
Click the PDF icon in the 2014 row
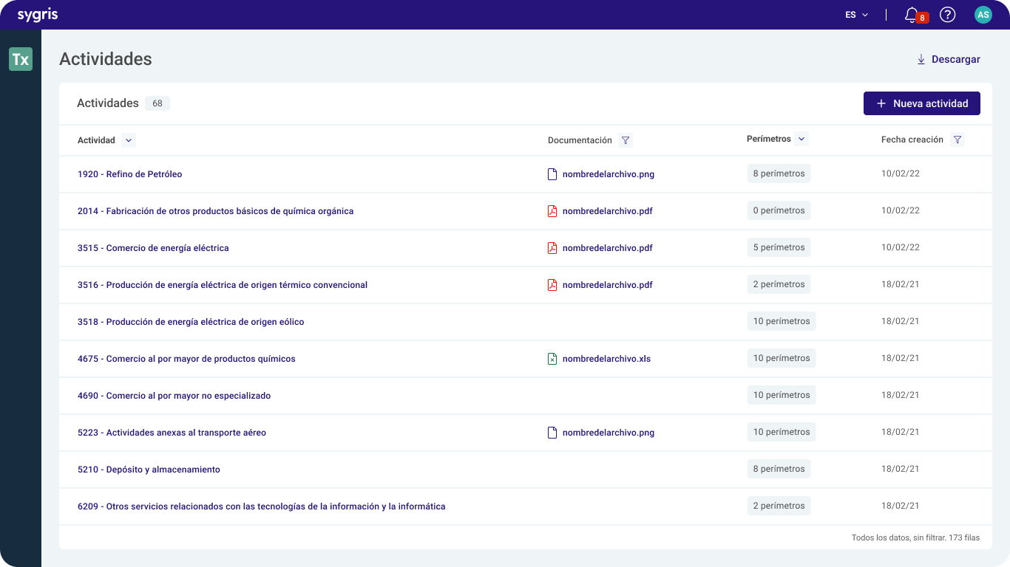[552, 211]
